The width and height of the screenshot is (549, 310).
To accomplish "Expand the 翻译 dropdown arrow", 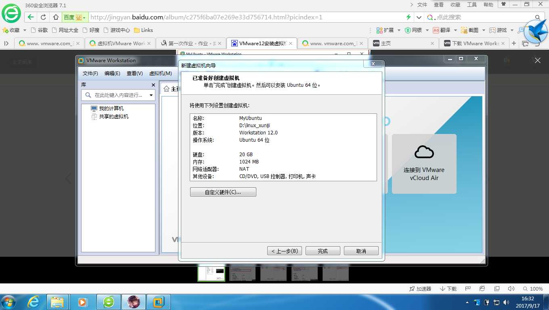I will pyautogui.click(x=455, y=30).
